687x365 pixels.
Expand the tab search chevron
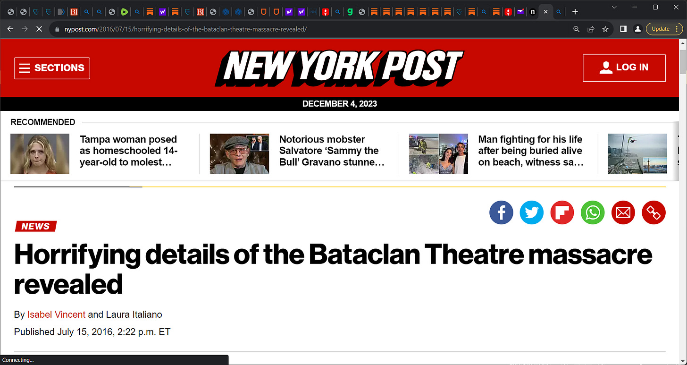[614, 7]
